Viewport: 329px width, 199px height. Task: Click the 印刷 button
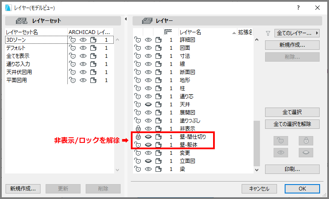pos(292,169)
